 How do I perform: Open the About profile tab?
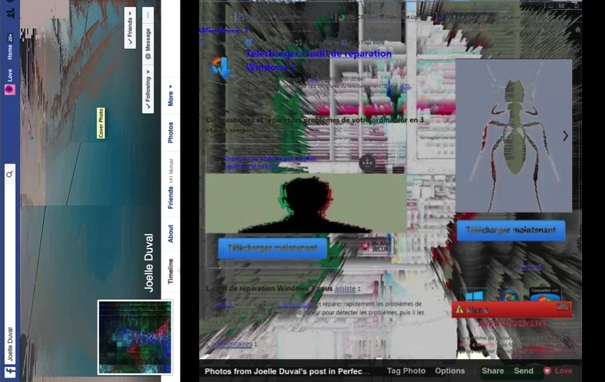pos(170,234)
